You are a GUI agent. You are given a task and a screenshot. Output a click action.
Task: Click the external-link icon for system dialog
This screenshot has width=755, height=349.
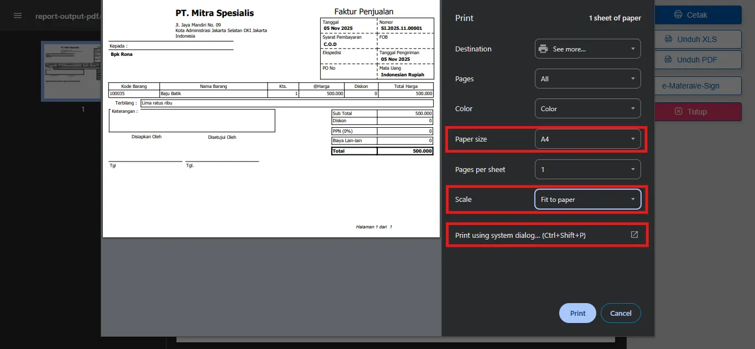click(x=634, y=235)
